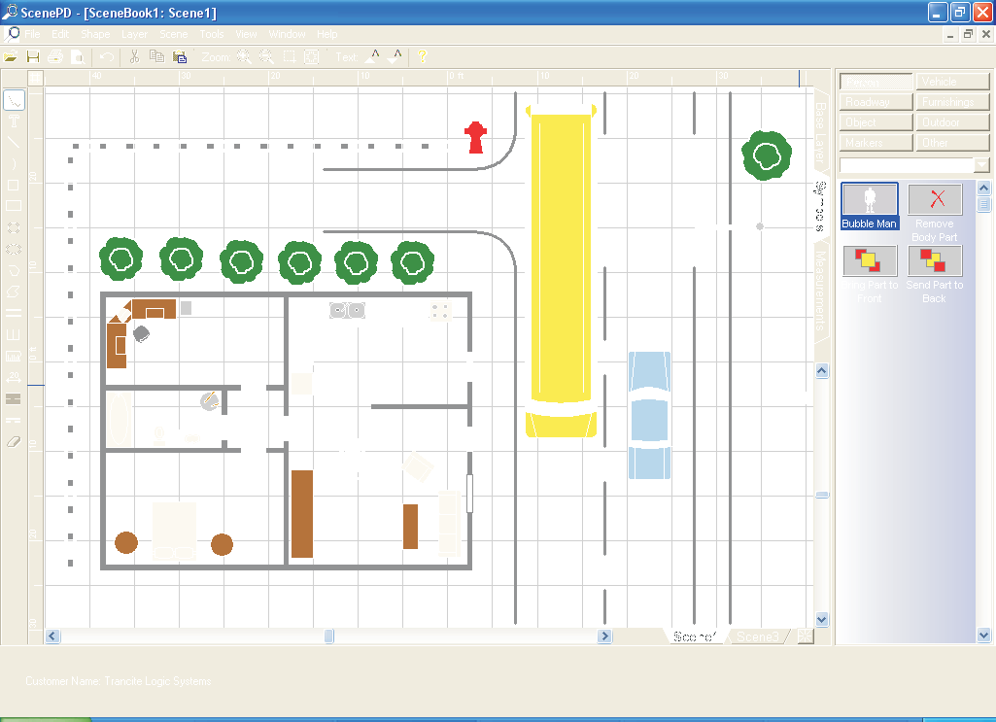Viewport: 996px width, 722px height.
Task: Click the Open file folder icon
Action: 11,57
